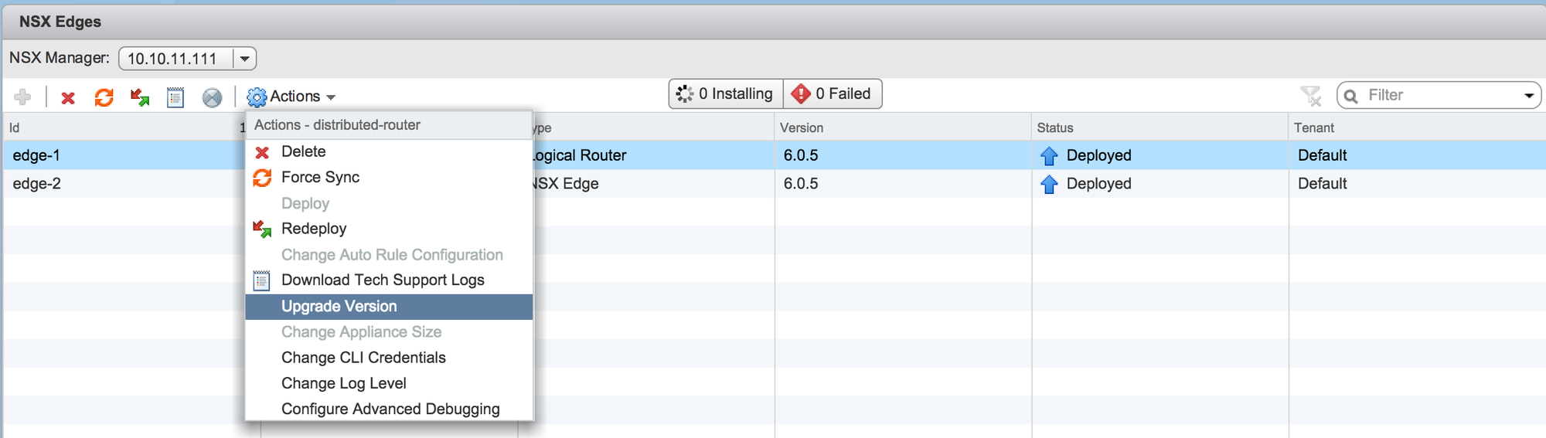Click the NSX Edges panel title
The image size is (1546, 438).
(x=60, y=22)
